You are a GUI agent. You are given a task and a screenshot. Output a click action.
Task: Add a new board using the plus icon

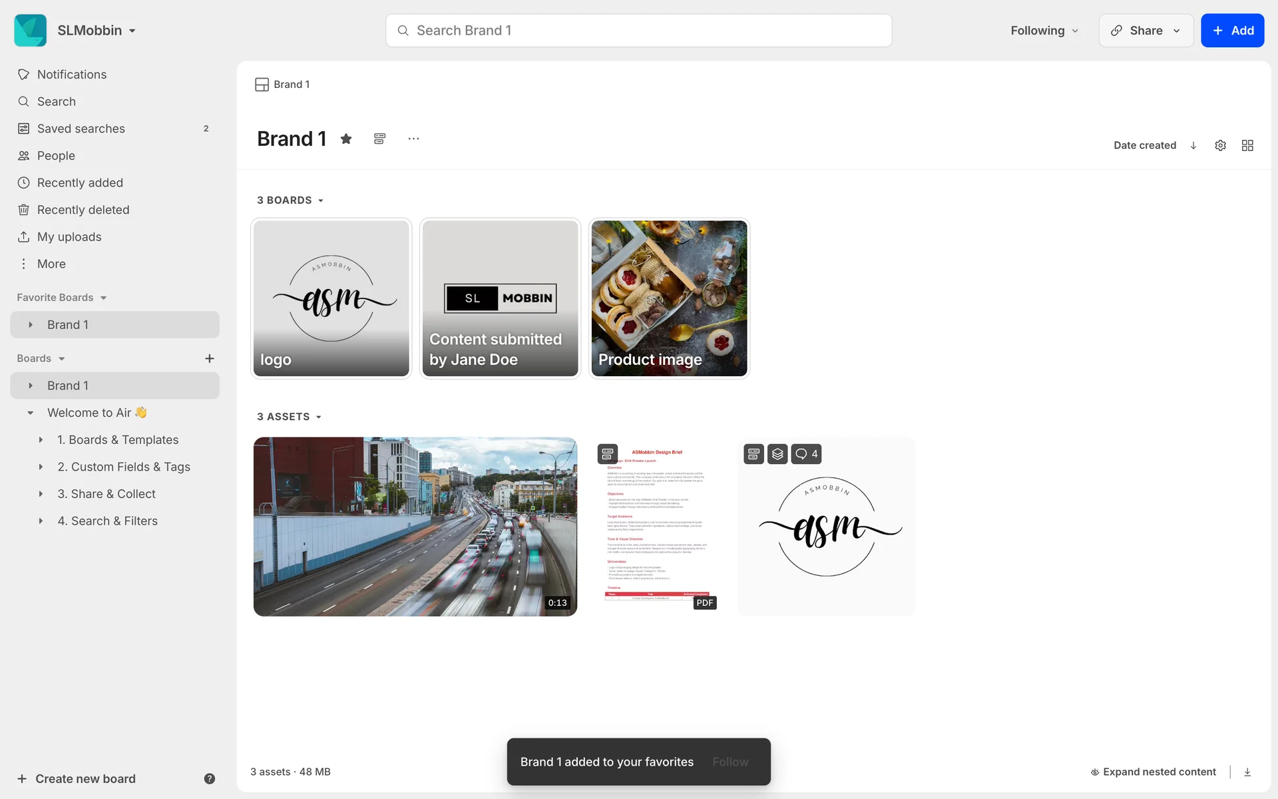pyautogui.click(x=209, y=358)
